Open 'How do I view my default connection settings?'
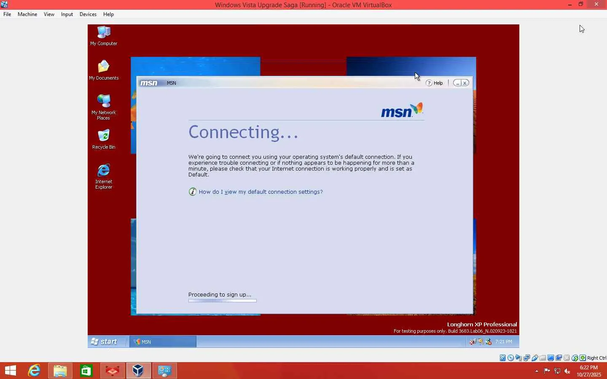Image resolution: width=607 pixels, height=379 pixels. [x=261, y=192]
